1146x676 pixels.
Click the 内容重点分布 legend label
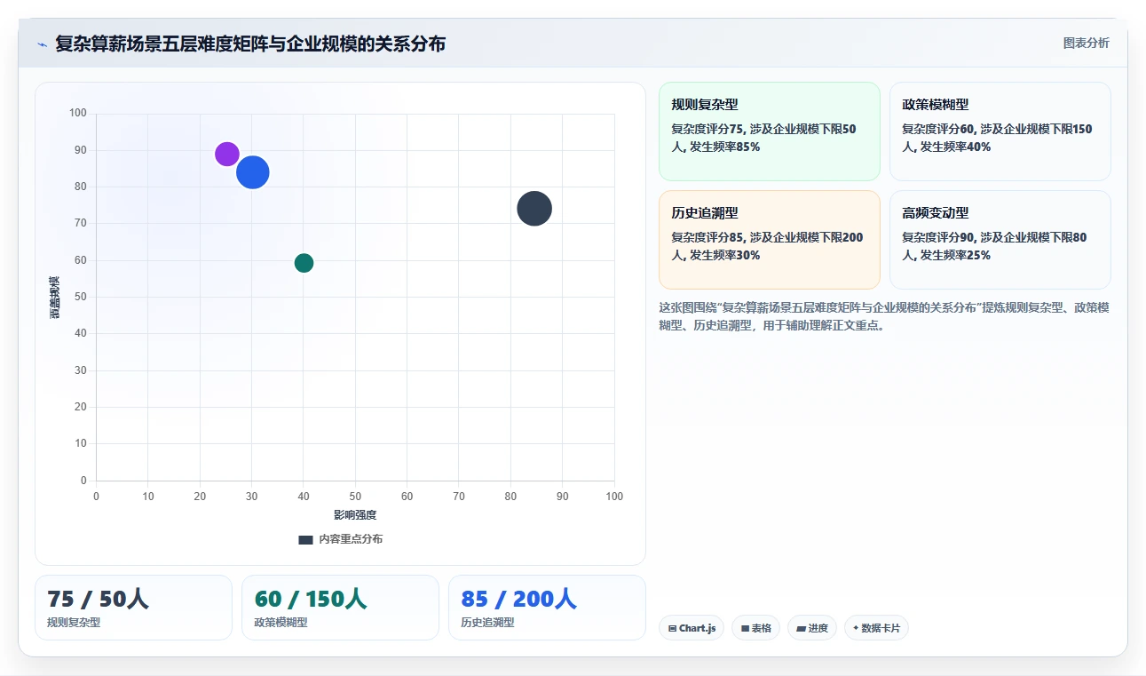click(351, 539)
